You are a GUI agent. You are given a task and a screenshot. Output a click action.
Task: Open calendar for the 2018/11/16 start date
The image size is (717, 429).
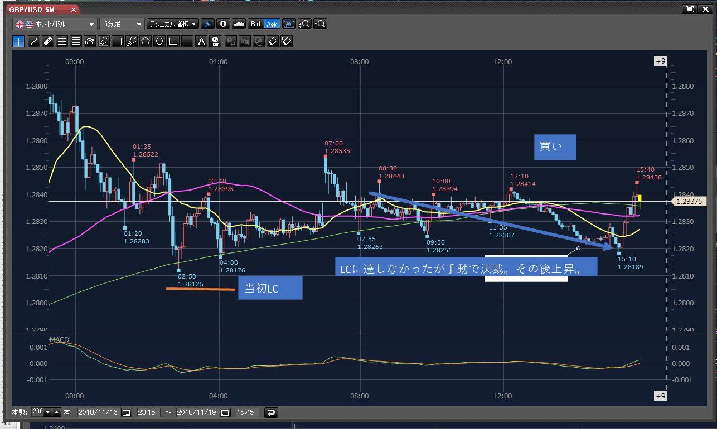pos(127,412)
